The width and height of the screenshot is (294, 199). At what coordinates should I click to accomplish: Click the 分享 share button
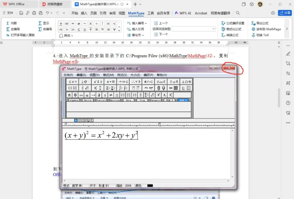coord(285,13)
